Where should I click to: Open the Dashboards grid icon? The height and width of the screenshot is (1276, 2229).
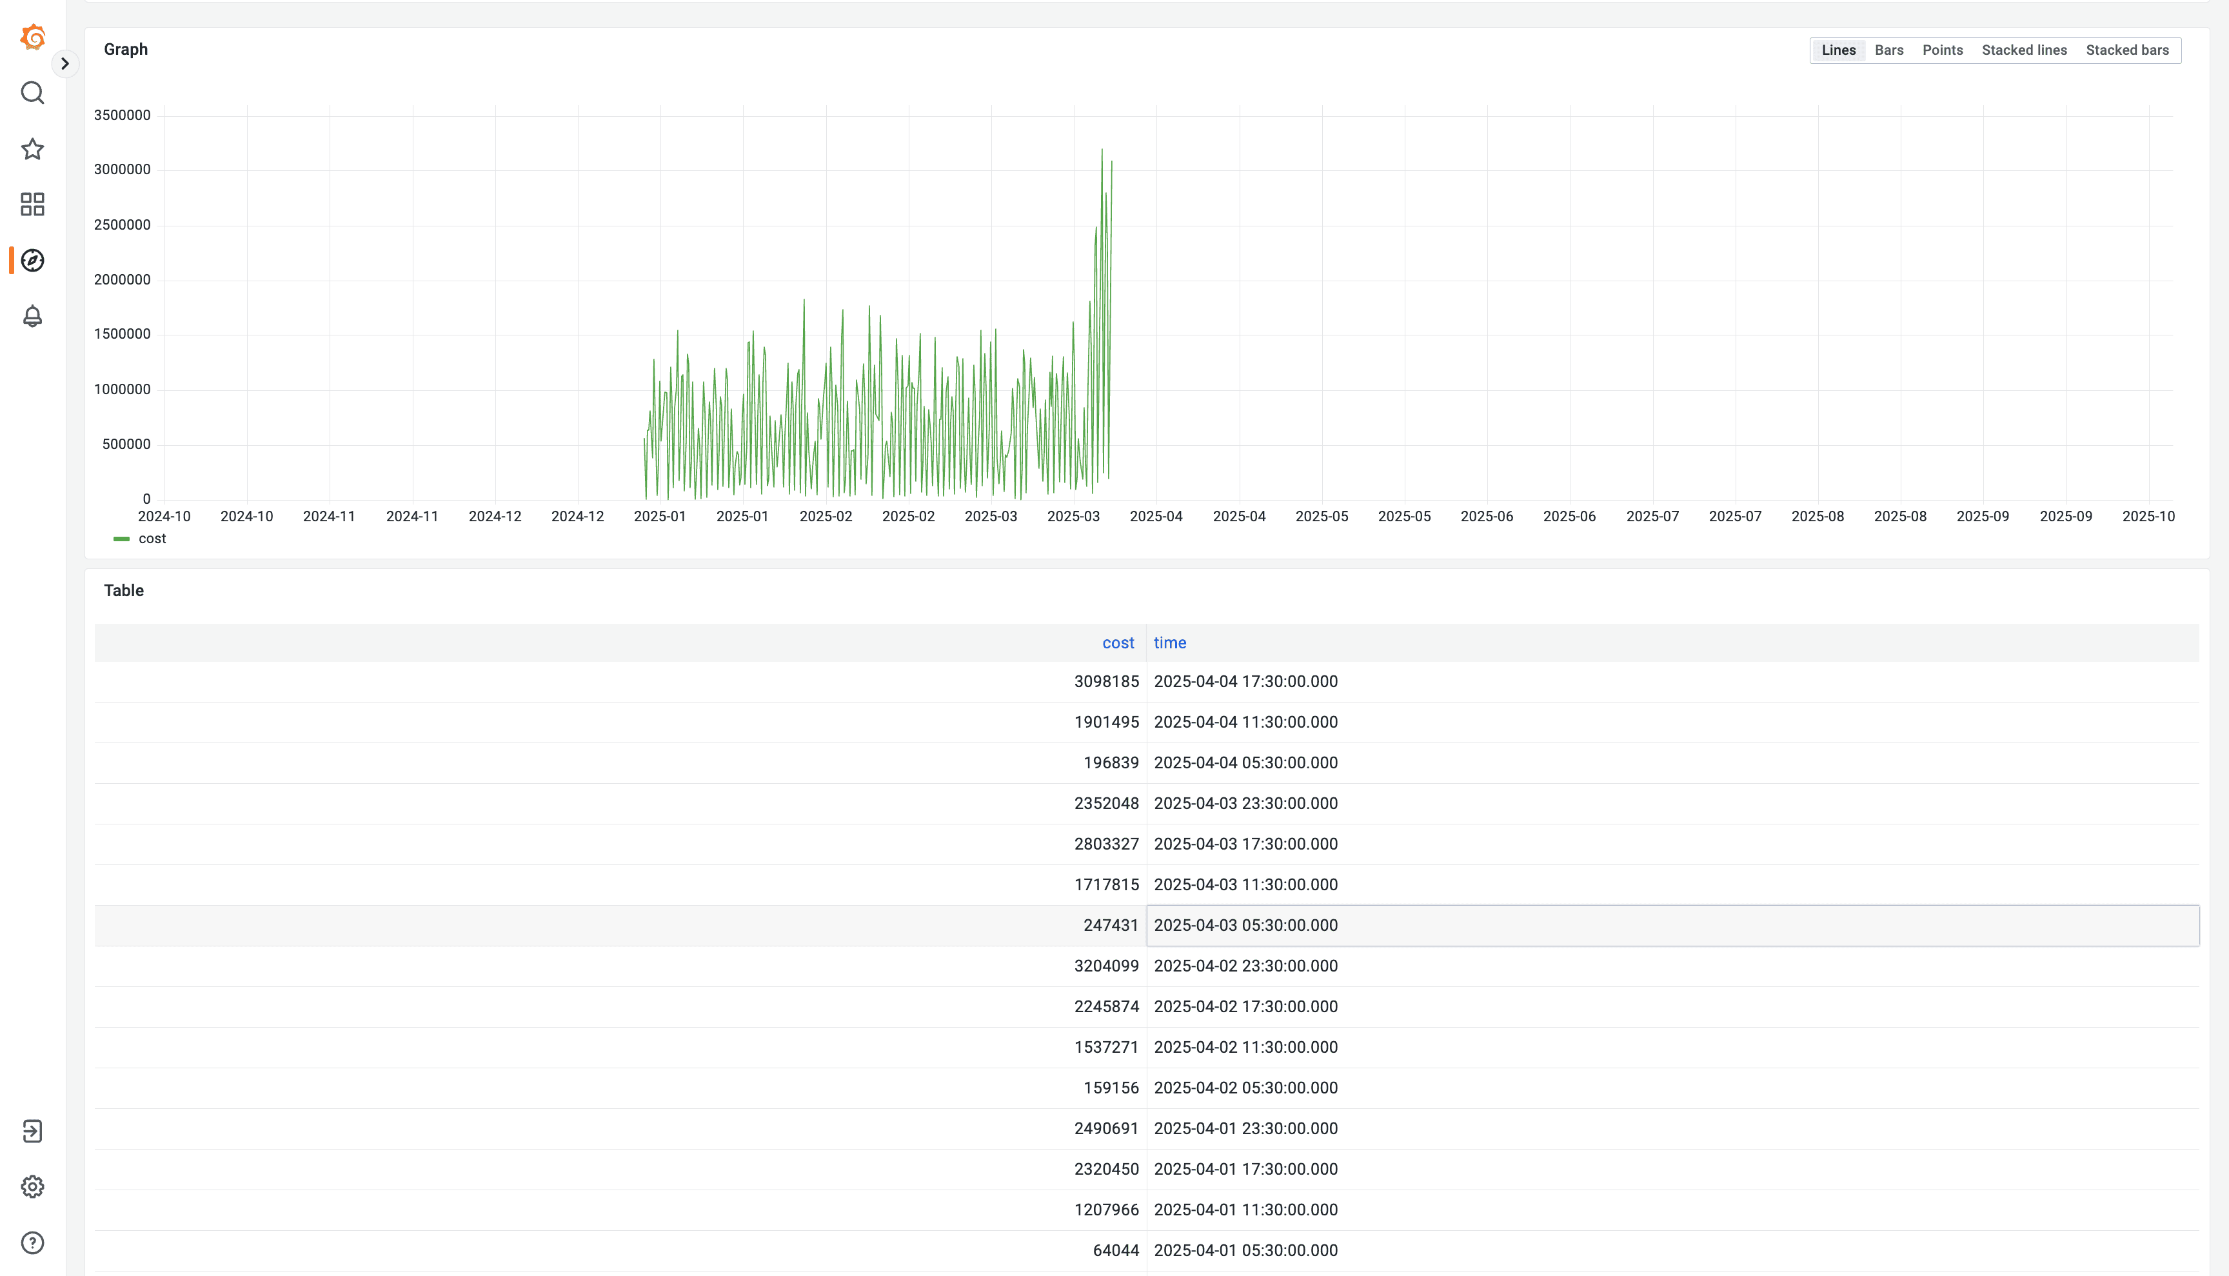pos(32,204)
